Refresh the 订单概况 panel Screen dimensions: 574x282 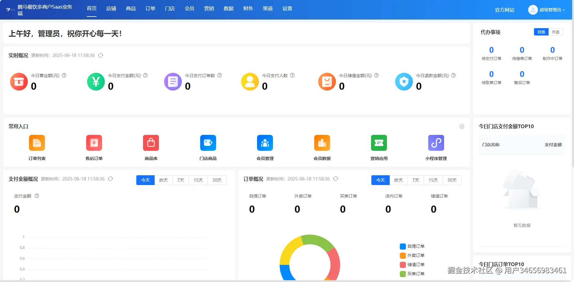[x=336, y=179]
